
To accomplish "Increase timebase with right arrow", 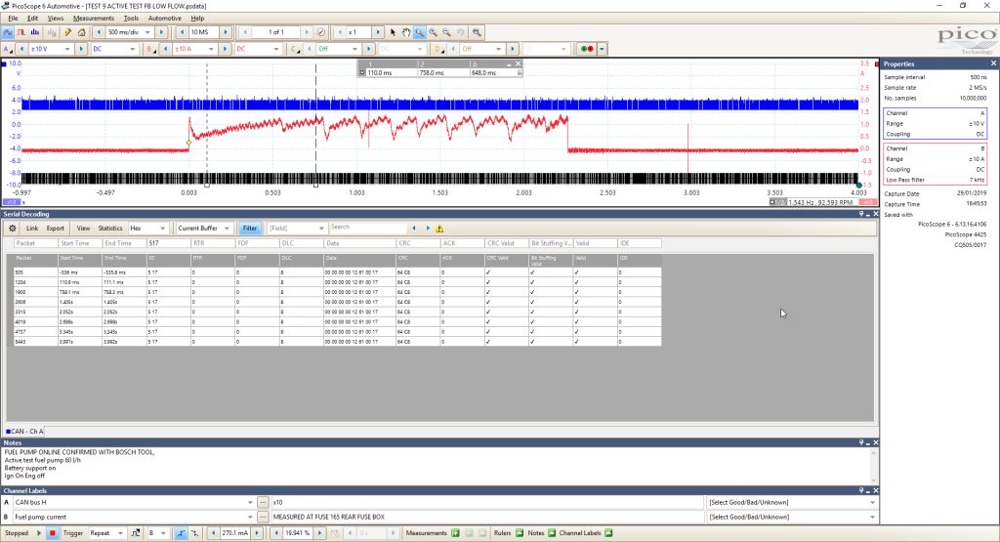I will [x=161, y=32].
